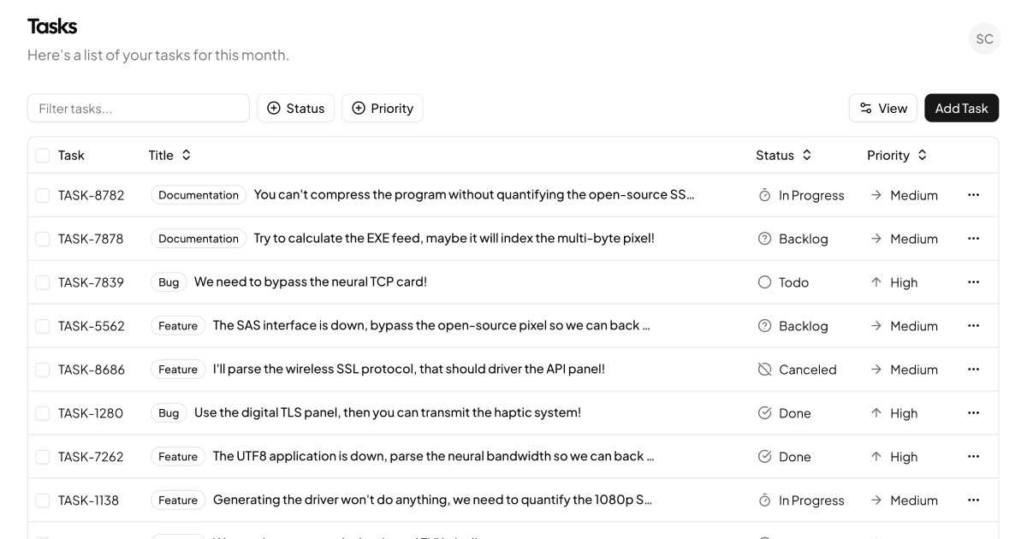Click the plus icon on the Priority filter
Screen dimensions: 1027x539
pos(359,108)
